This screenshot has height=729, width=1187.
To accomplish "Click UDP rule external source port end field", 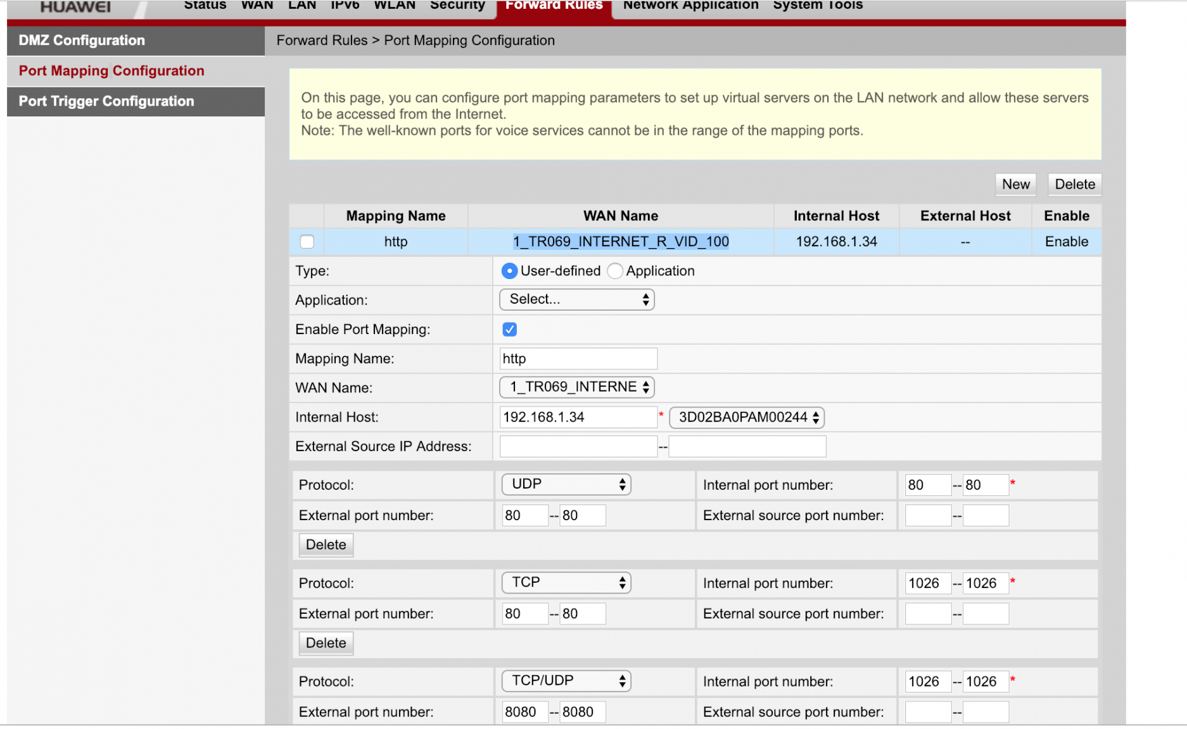I will point(986,515).
